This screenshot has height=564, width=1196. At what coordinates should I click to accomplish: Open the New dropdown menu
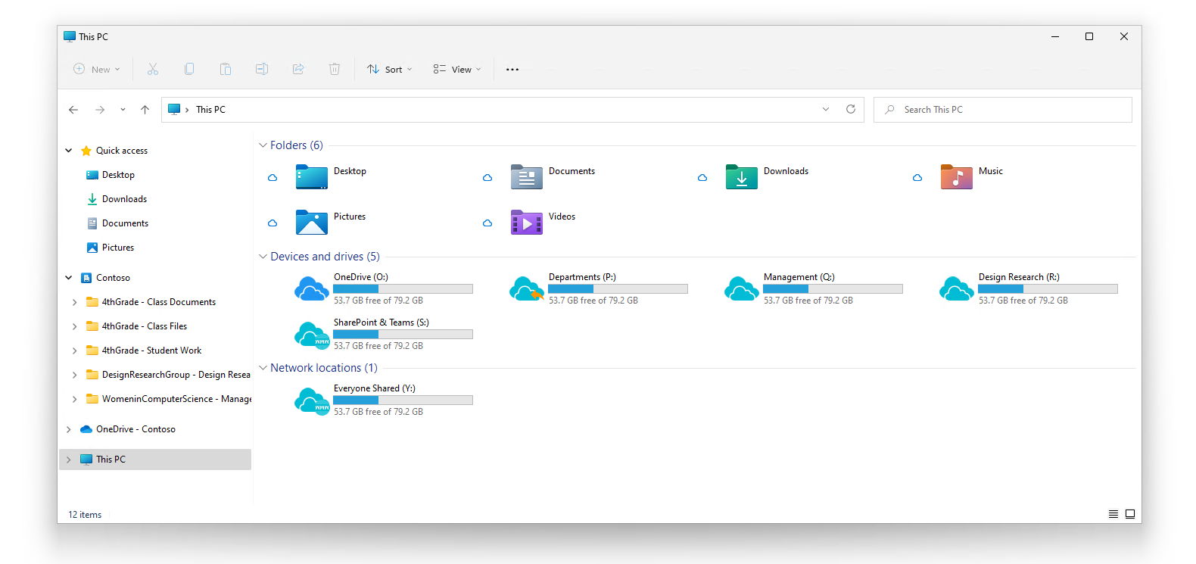tap(97, 69)
